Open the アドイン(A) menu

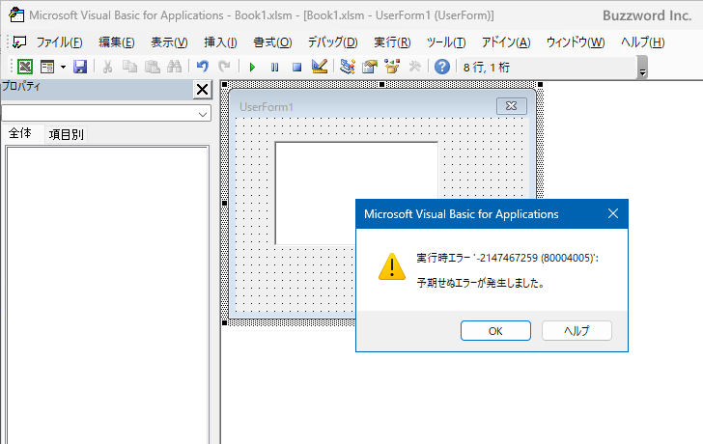pos(506,42)
